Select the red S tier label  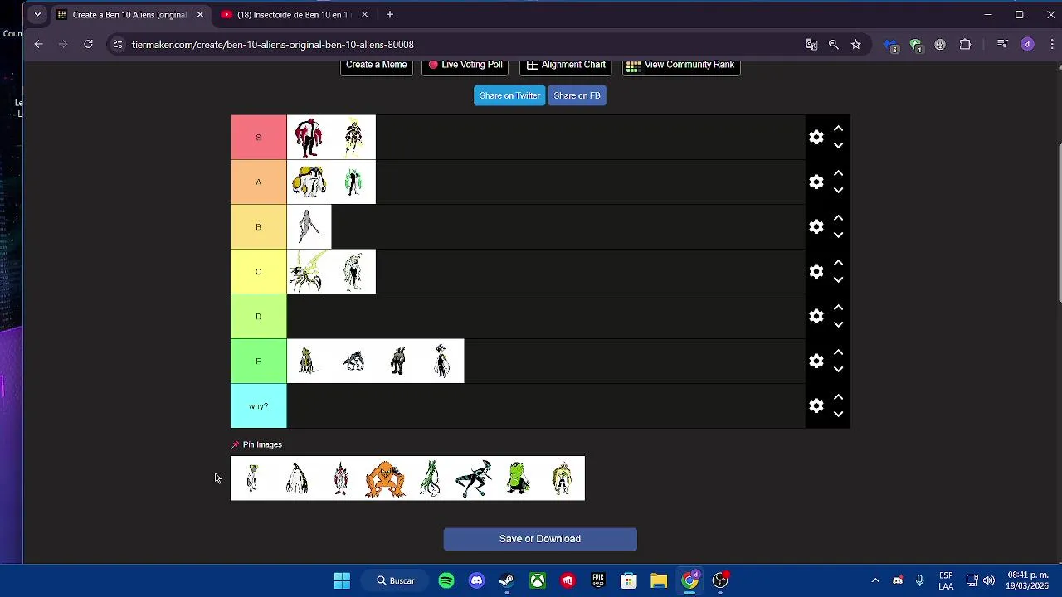click(x=258, y=138)
